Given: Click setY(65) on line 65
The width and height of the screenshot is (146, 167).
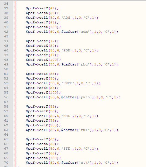Looking at the screenshot, I should pos(48,139).
